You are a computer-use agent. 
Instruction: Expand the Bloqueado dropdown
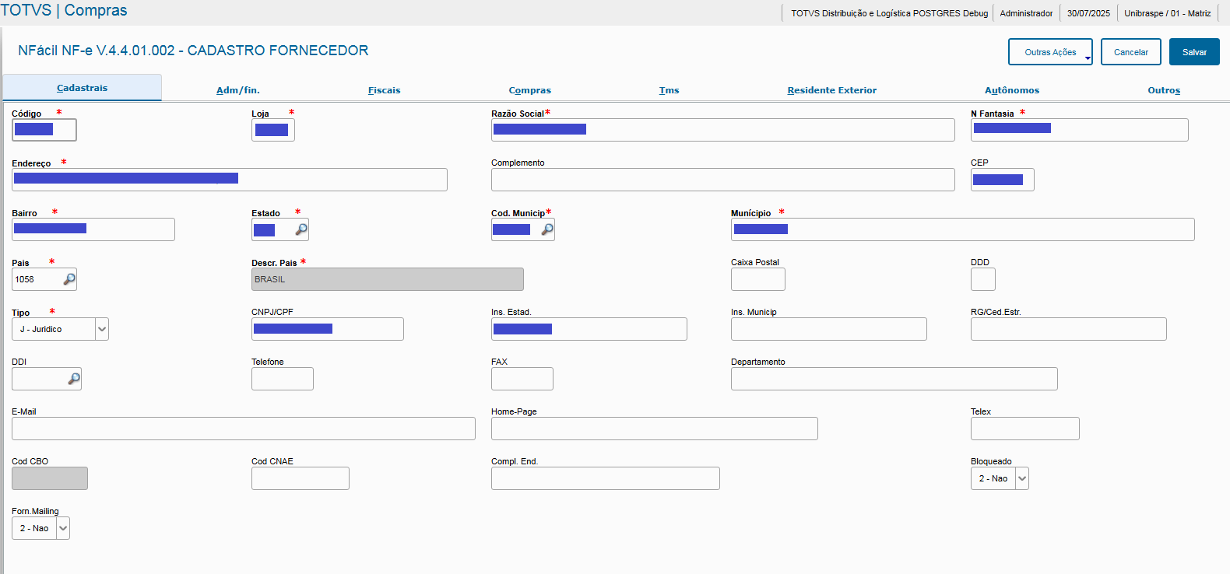[x=1022, y=478]
